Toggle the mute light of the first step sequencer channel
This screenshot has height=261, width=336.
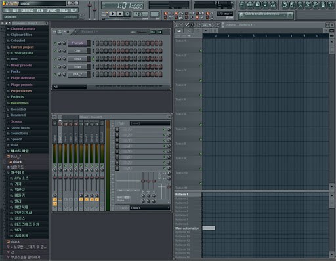pyautogui.click(x=55, y=43)
